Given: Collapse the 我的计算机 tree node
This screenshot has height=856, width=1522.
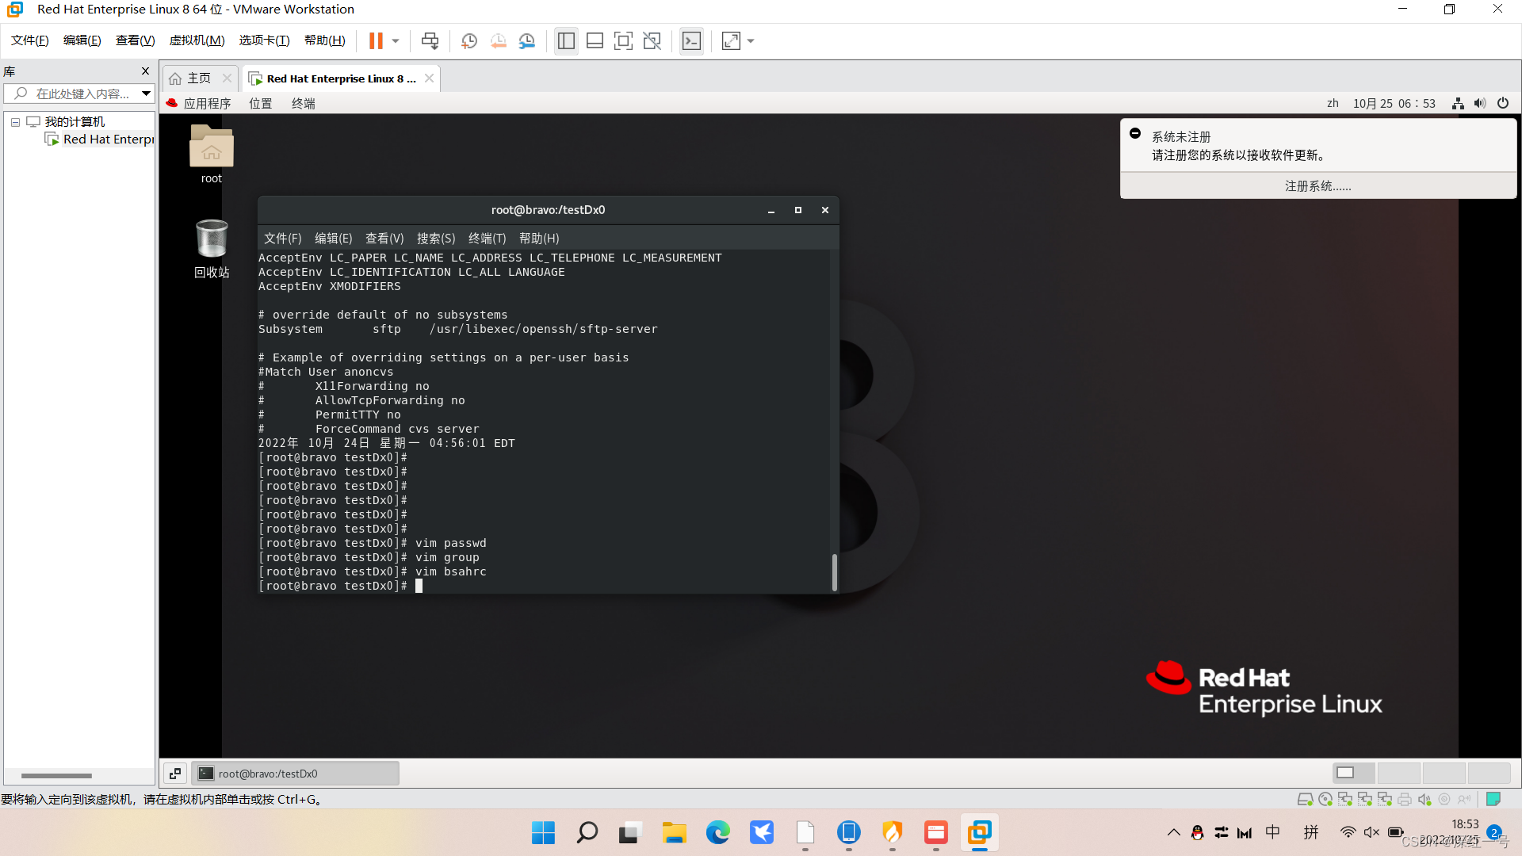Looking at the screenshot, I should point(15,122).
